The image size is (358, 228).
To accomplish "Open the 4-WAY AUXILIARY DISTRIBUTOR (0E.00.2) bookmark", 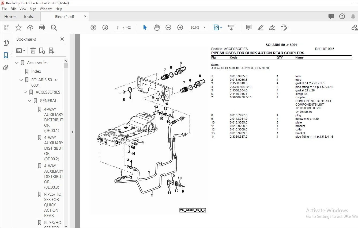I will coord(54,148).
